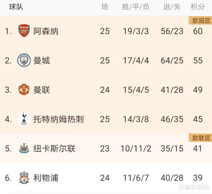This screenshot has height=194, width=212.
Task: Open the 纽卡斯尔联 team page
Action: pos(54,149)
